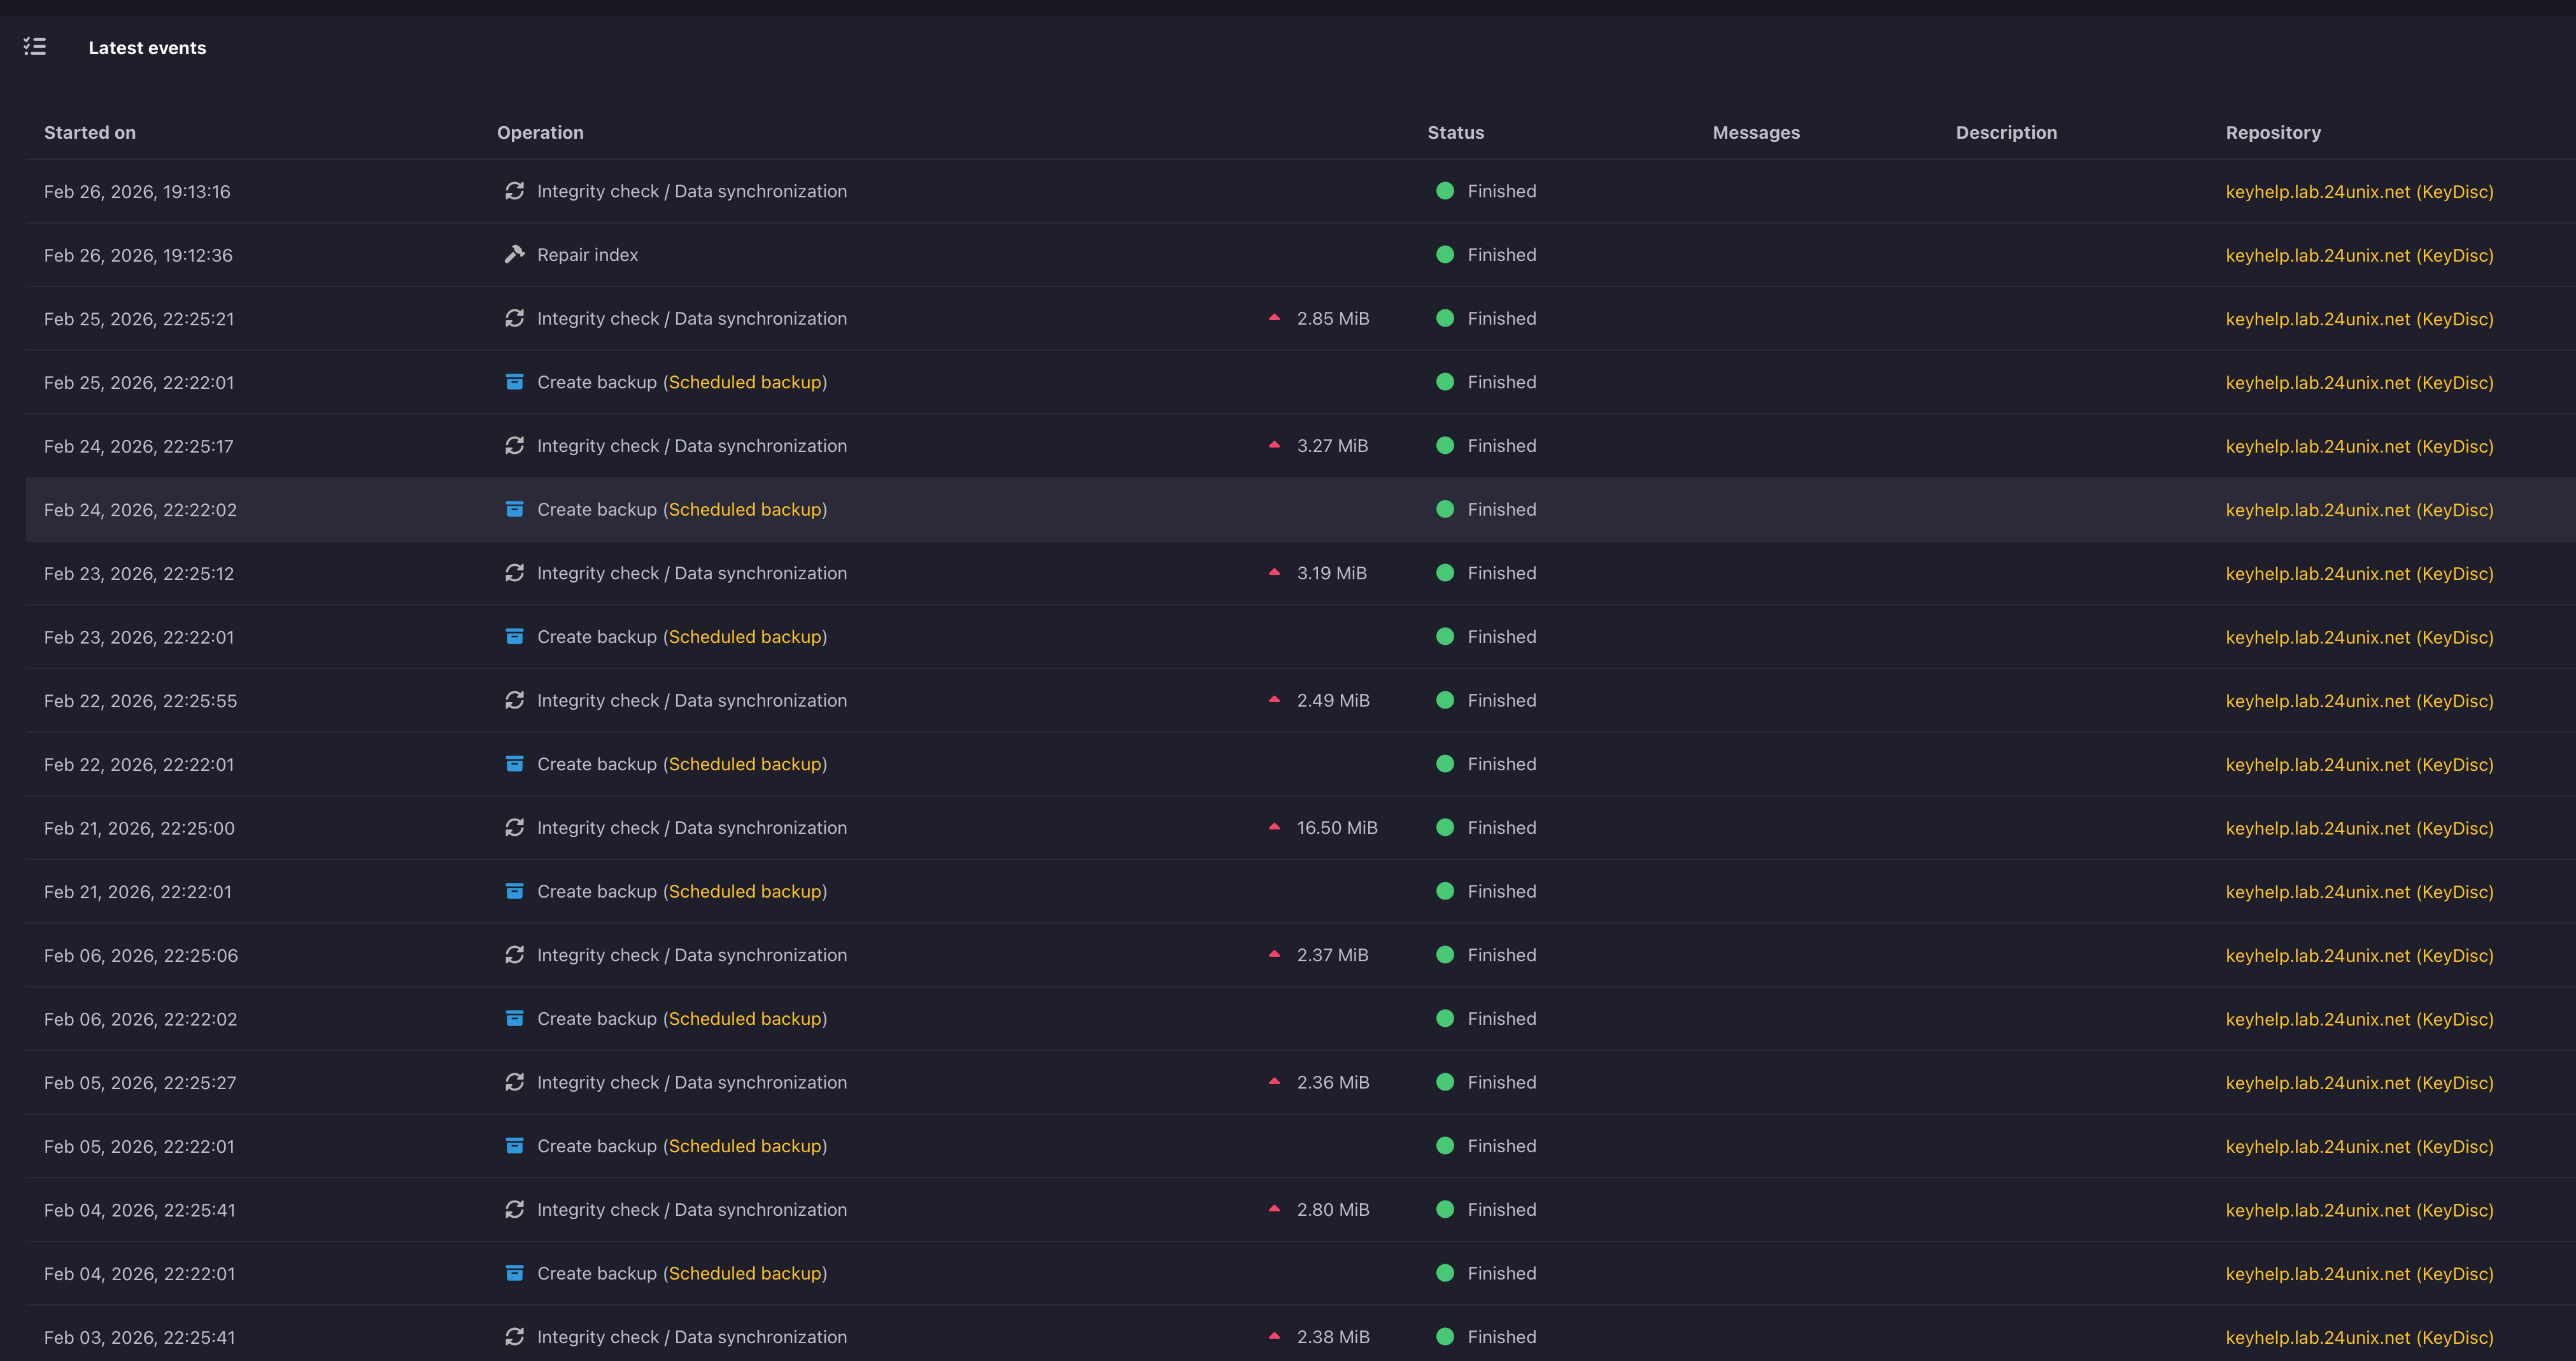Click the Repair index hammer icon

pyautogui.click(x=514, y=254)
